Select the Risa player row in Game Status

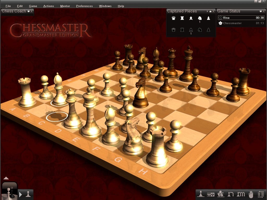[x=241, y=18]
